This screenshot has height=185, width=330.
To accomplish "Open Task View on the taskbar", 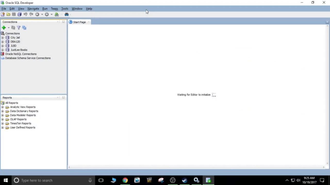I will [101, 180].
